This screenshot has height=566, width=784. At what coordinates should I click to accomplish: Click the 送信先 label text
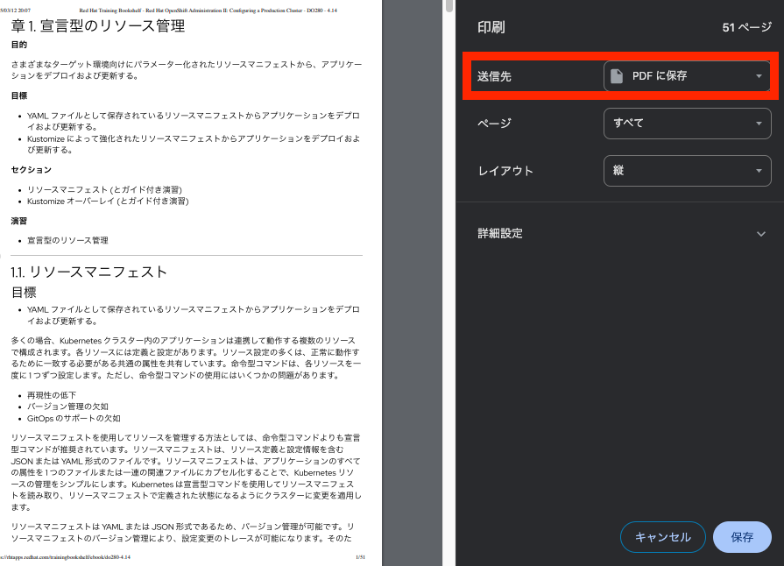[494, 76]
